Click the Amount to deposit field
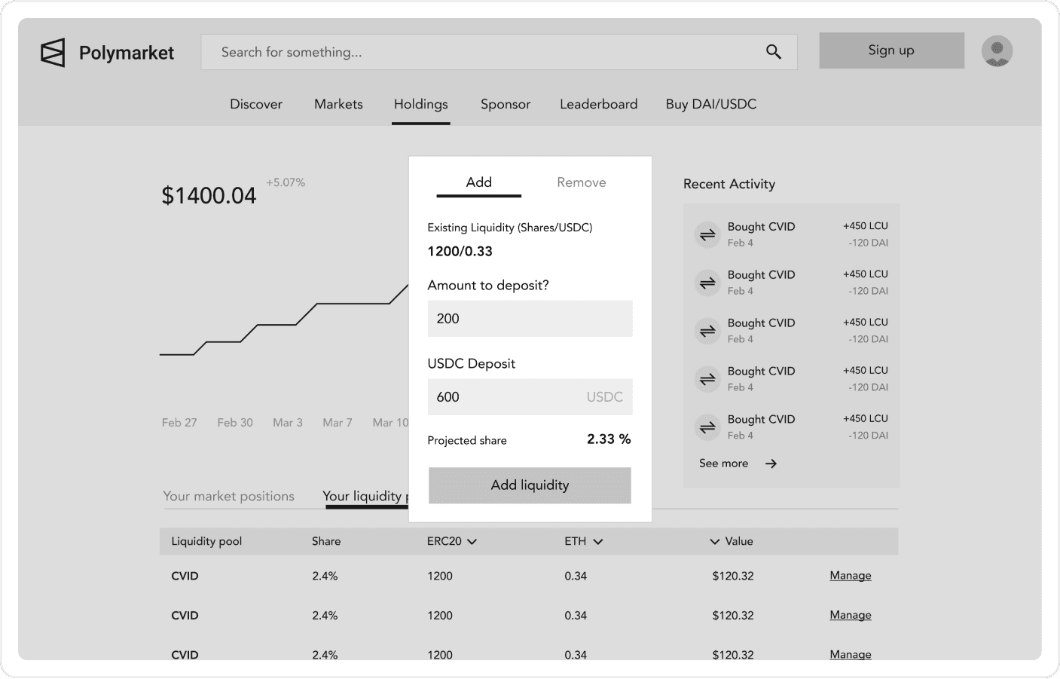Viewport: 1060px width, 679px height. pyautogui.click(x=530, y=319)
